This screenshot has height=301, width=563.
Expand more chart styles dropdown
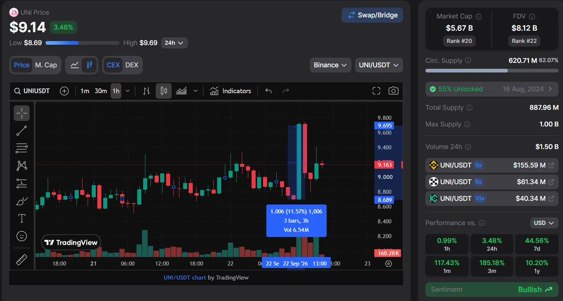196,91
